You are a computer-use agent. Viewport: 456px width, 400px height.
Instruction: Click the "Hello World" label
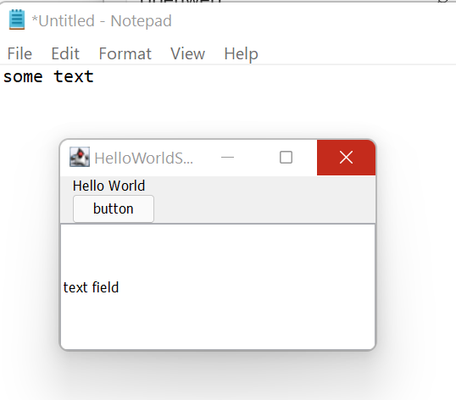click(108, 186)
